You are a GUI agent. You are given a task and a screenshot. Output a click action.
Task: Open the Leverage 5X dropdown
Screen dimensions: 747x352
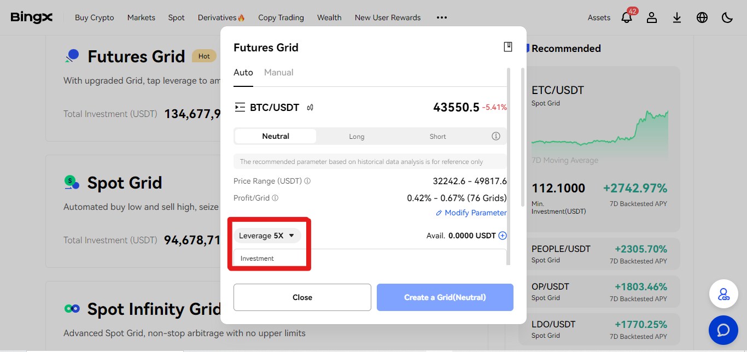point(267,236)
